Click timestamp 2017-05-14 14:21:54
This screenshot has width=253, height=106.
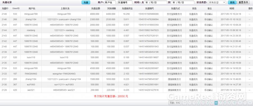click(231, 90)
